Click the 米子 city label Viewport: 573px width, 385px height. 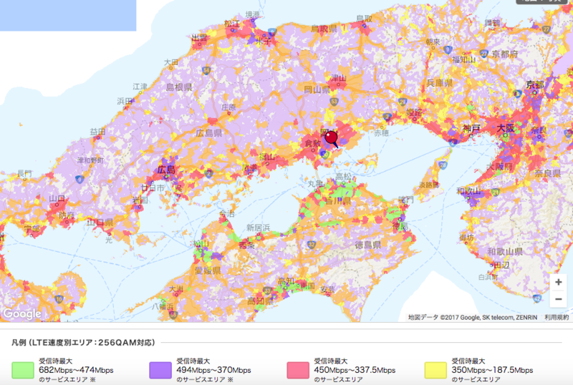[263, 42]
